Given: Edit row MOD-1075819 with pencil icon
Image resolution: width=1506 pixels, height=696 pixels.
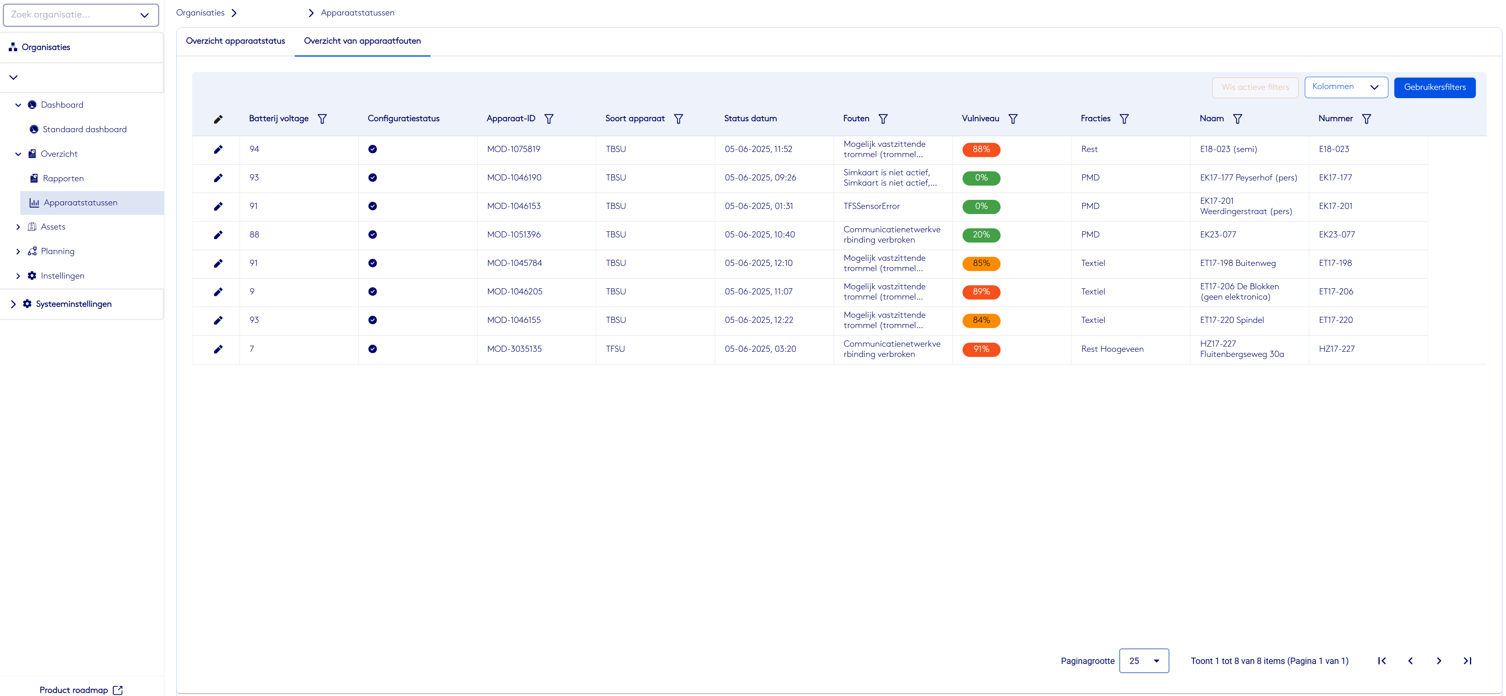Looking at the screenshot, I should (218, 150).
